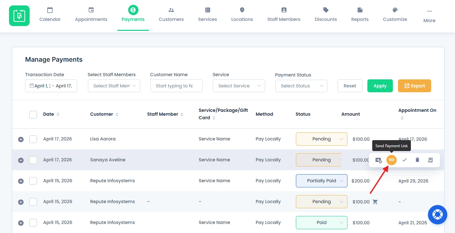
Task: Open the Paid status dropdown
Action: 322,222
